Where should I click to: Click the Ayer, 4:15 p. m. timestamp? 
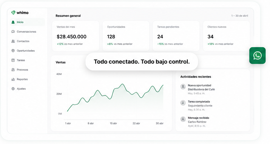[x=196, y=126]
